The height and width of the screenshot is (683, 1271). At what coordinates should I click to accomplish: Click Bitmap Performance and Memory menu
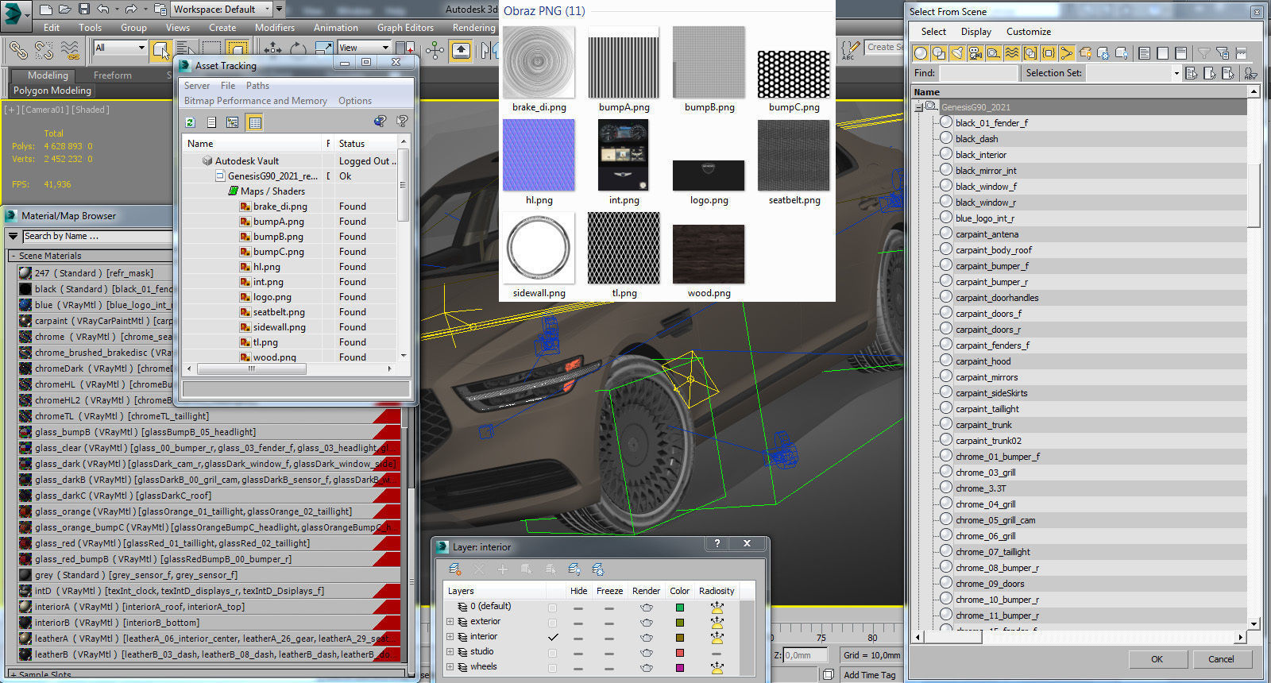[256, 101]
